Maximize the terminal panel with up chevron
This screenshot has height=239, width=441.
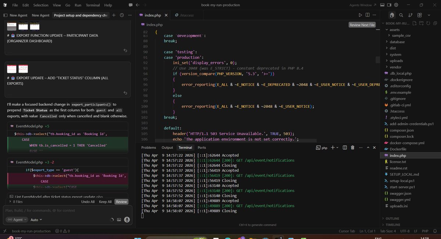point(368,148)
